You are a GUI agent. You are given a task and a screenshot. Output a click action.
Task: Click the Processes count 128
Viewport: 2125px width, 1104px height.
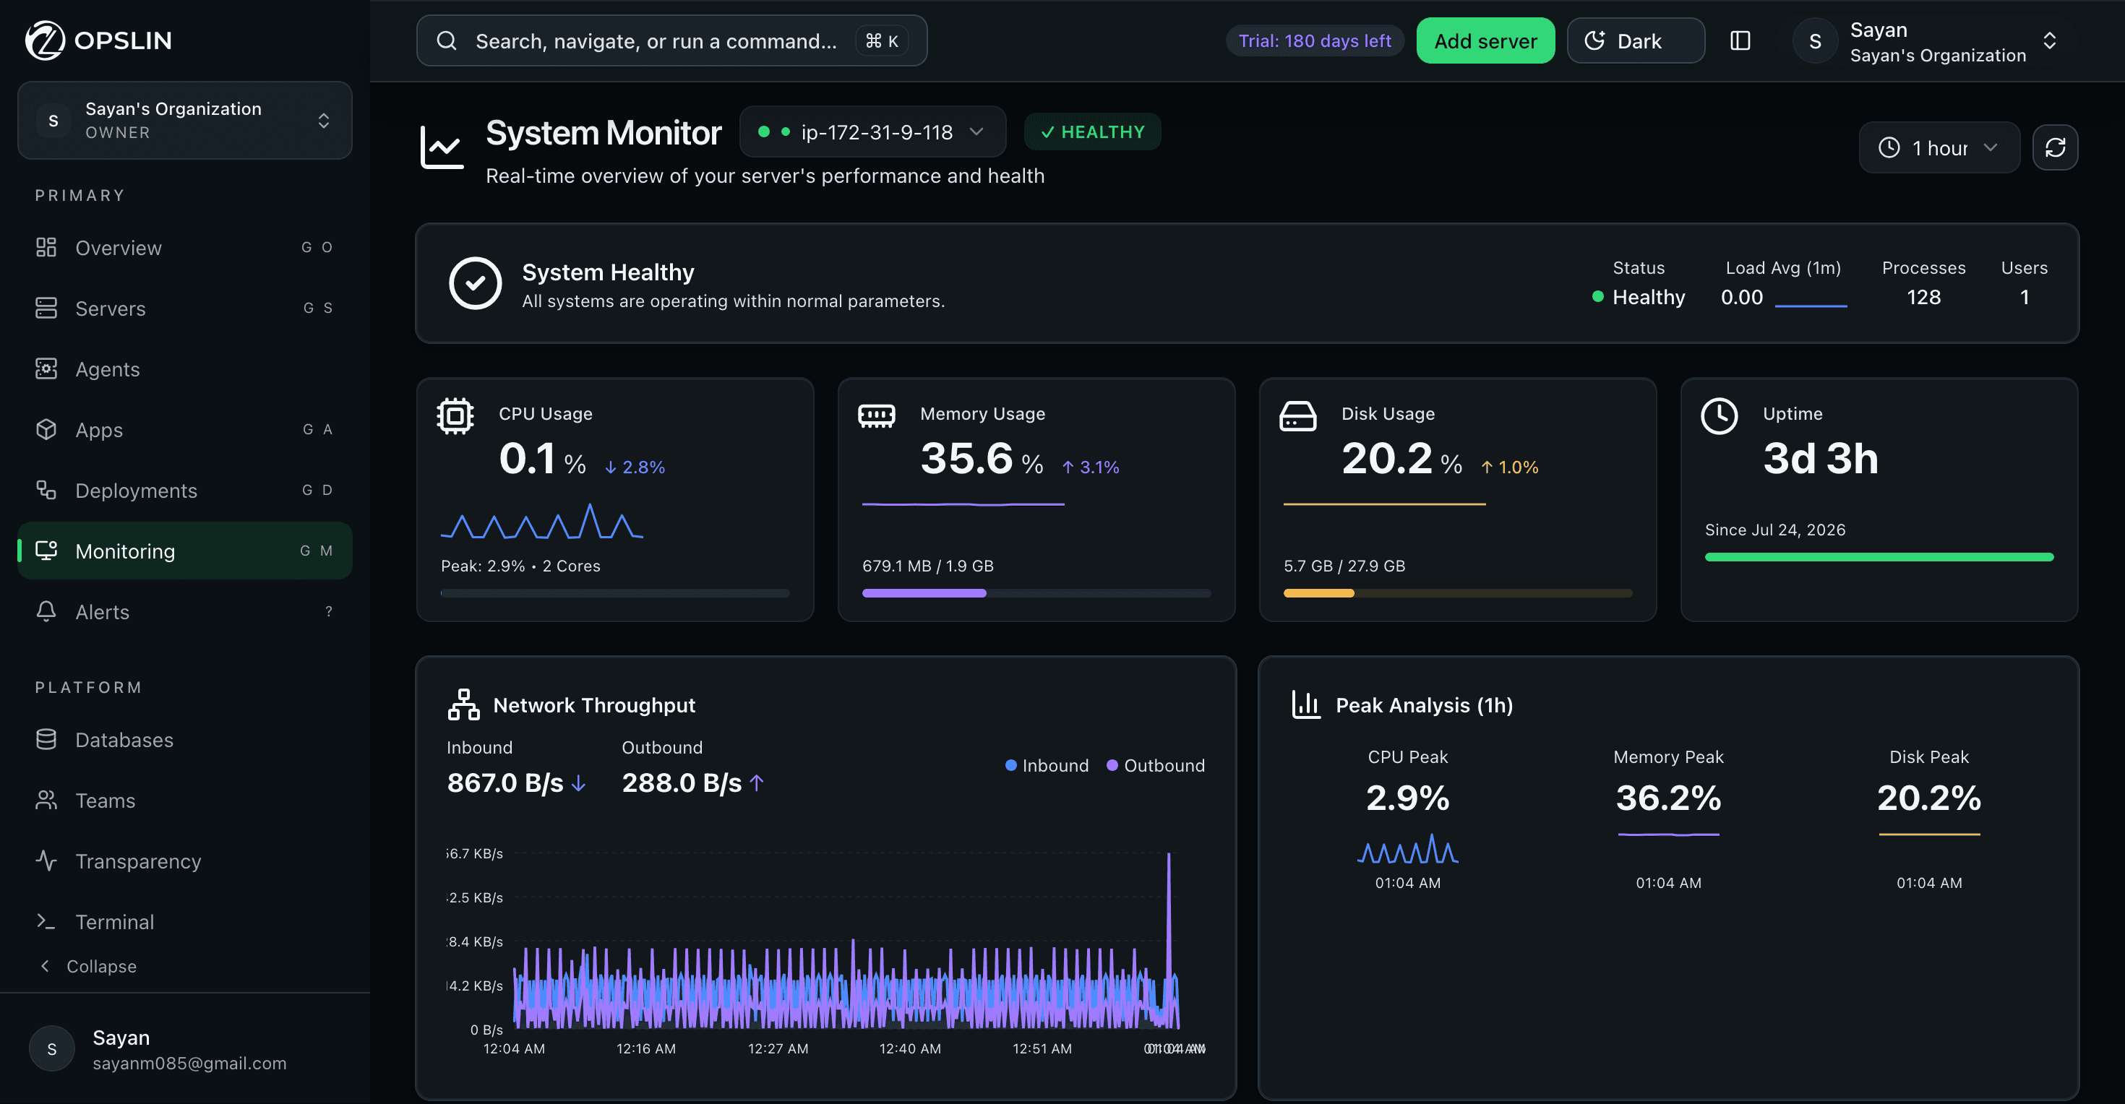[1924, 297]
